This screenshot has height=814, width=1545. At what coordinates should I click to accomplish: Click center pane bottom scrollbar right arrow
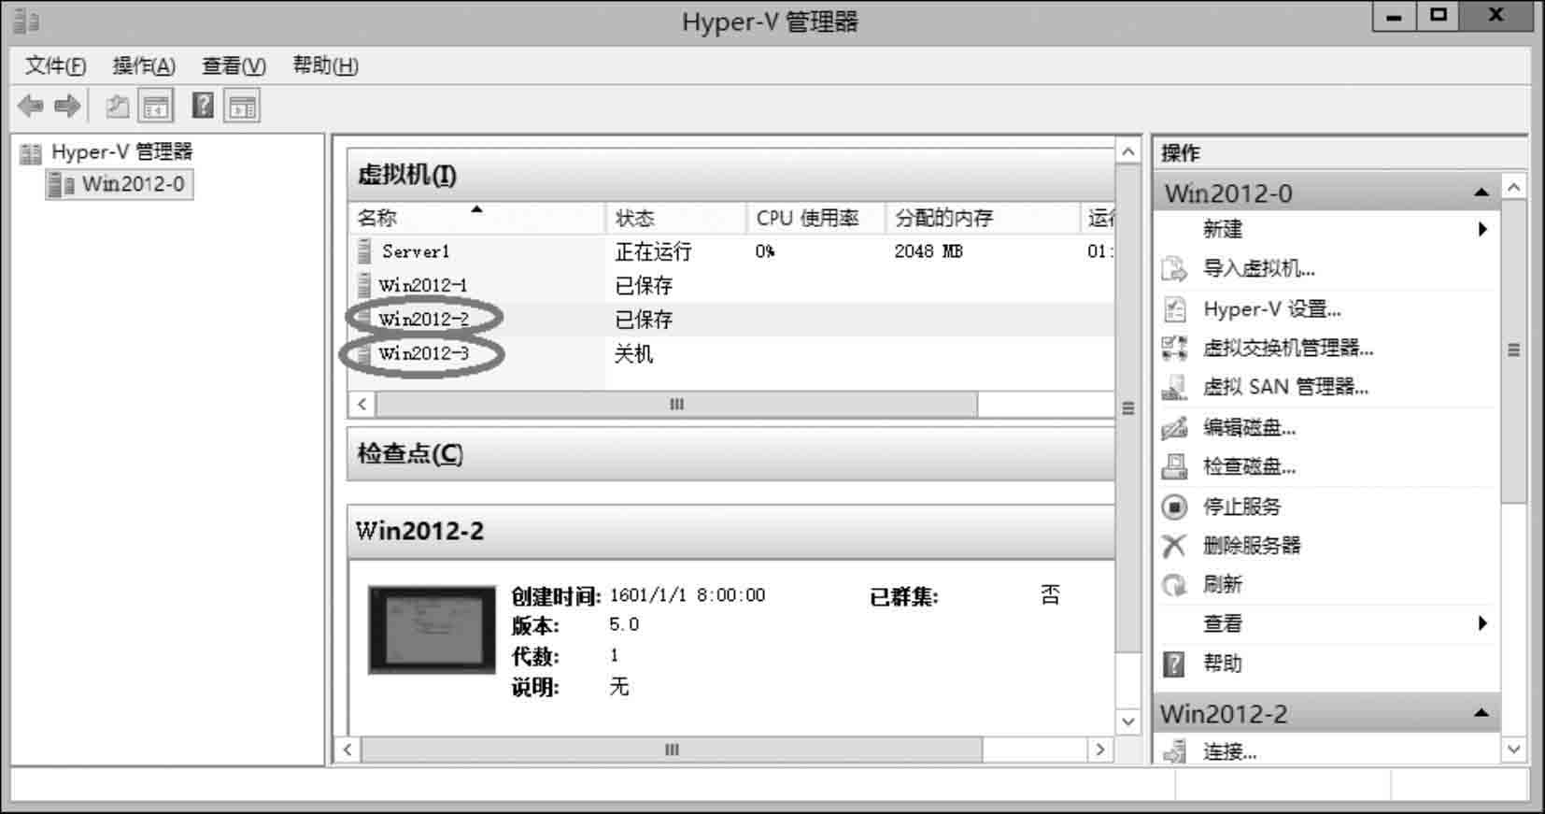click(1100, 750)
